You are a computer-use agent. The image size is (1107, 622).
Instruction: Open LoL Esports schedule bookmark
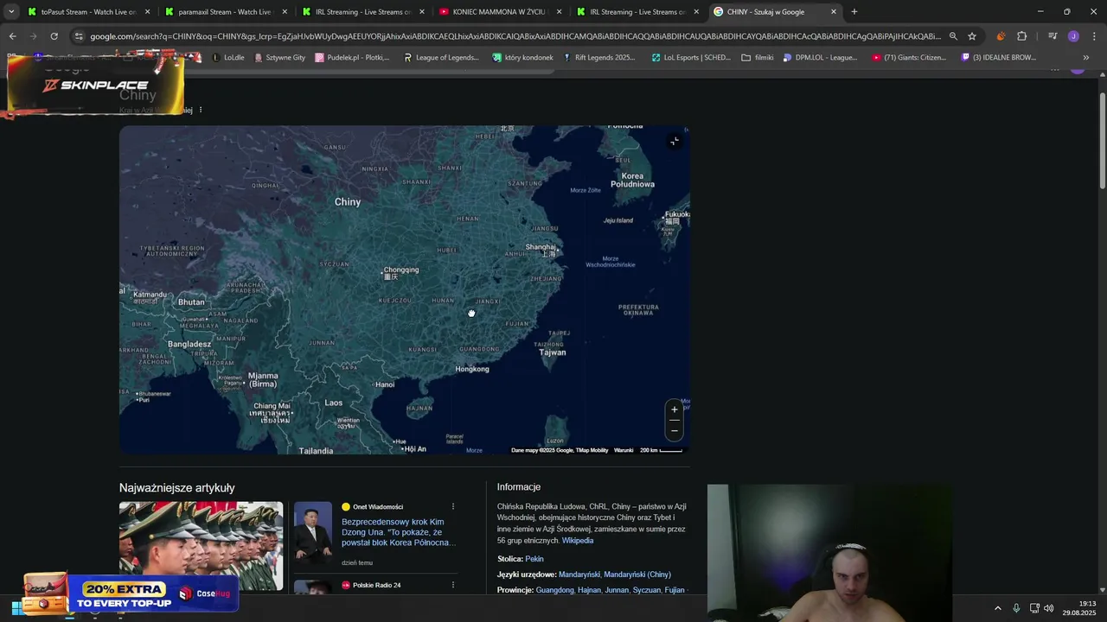pyautogui.click(x=691, y=58)
